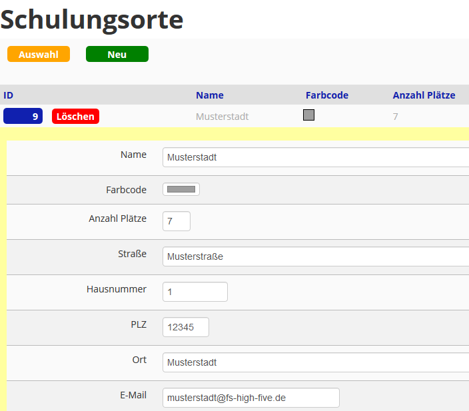Click the Schulungsorte page heading
The image size is (469, 411).
tap(92, 20)
